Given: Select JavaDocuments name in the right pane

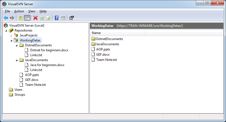Looking at the screenshot, I should (x=107, y=44).
